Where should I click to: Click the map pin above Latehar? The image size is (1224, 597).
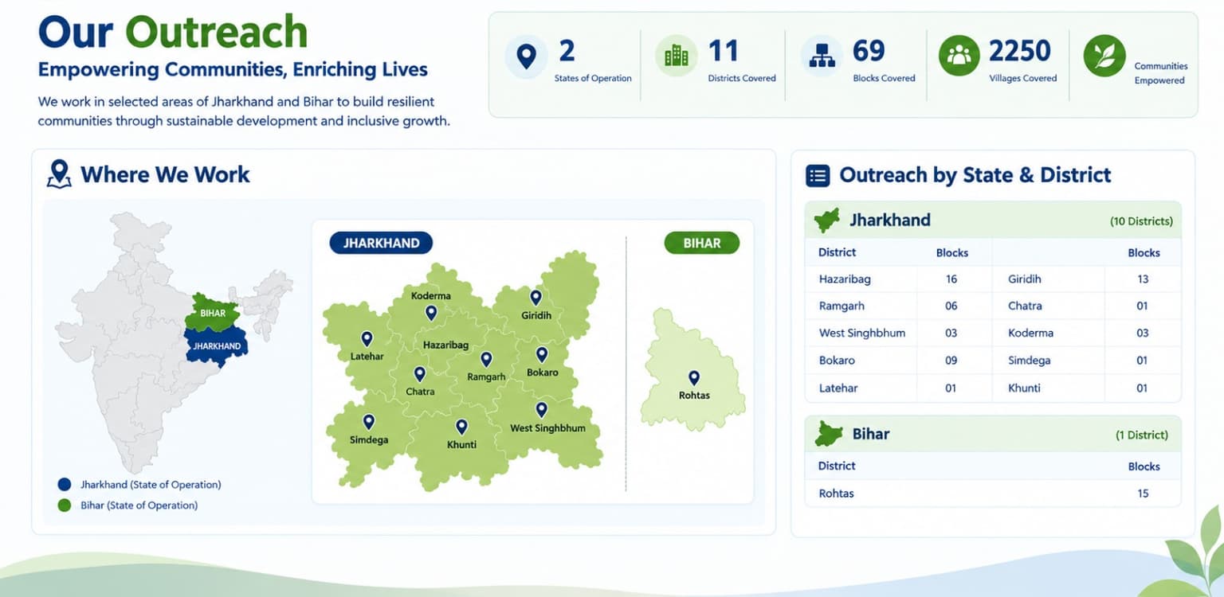pos(367,339)
